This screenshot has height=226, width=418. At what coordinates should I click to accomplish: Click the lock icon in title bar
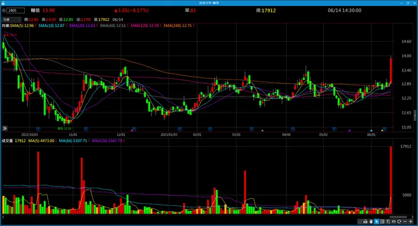point(3,3)
